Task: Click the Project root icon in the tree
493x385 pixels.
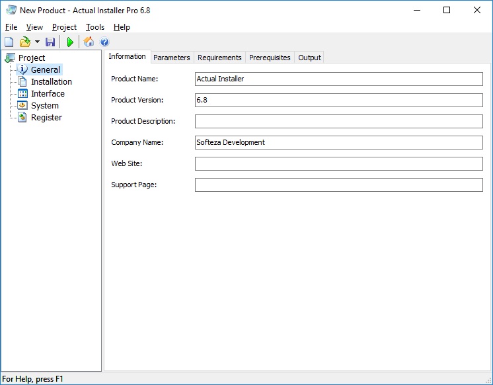Action: [x=10, y=58]
